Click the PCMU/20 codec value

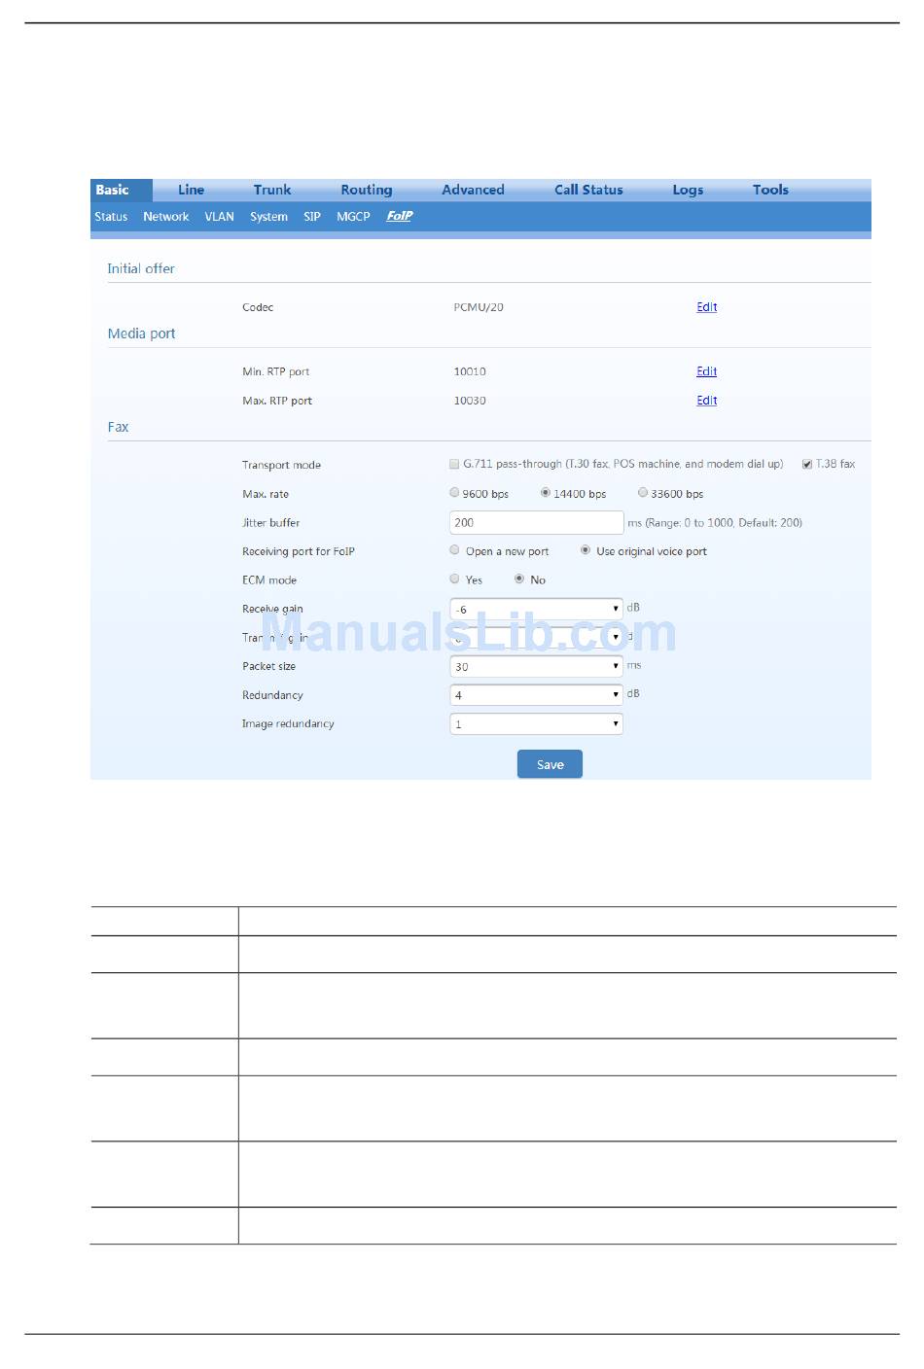tap(479, 307)
